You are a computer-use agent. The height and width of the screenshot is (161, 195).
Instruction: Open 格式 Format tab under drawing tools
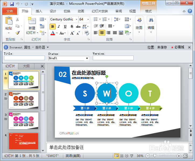148,11
